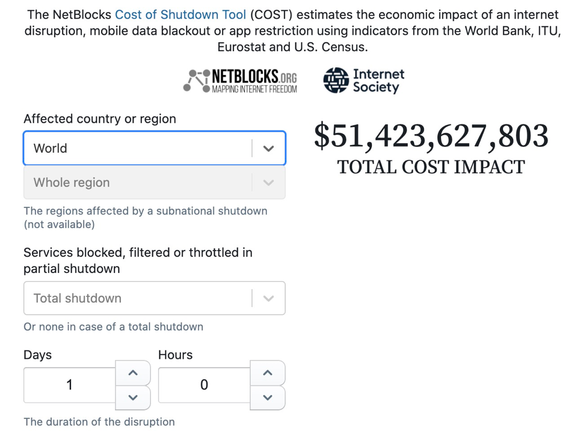Image resolution: width=586 pixels, height=437 pixels.
Task: Open the Total shutdown services dropdown chevron
Action: point(268,298)
